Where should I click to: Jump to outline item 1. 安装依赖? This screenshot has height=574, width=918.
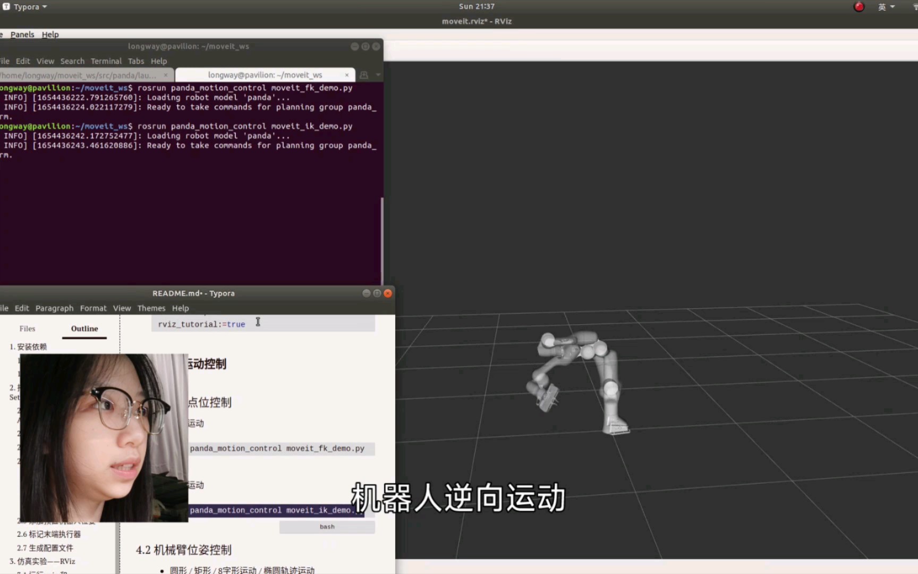pyautogui.click(x=28, y=347)
